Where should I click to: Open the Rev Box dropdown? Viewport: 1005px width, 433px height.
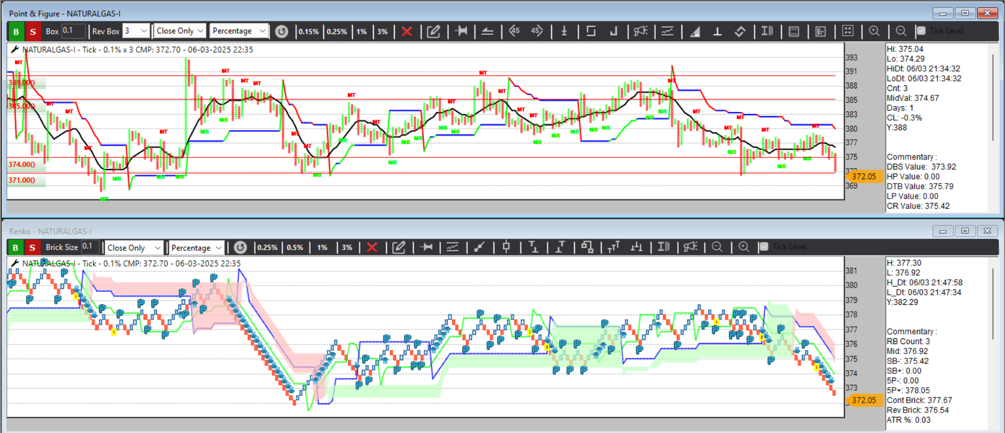[136, 31]
